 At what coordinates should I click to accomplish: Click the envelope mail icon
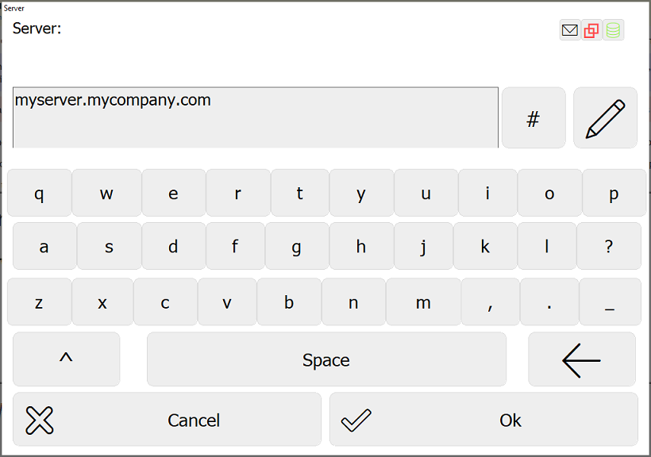[570, 30]
